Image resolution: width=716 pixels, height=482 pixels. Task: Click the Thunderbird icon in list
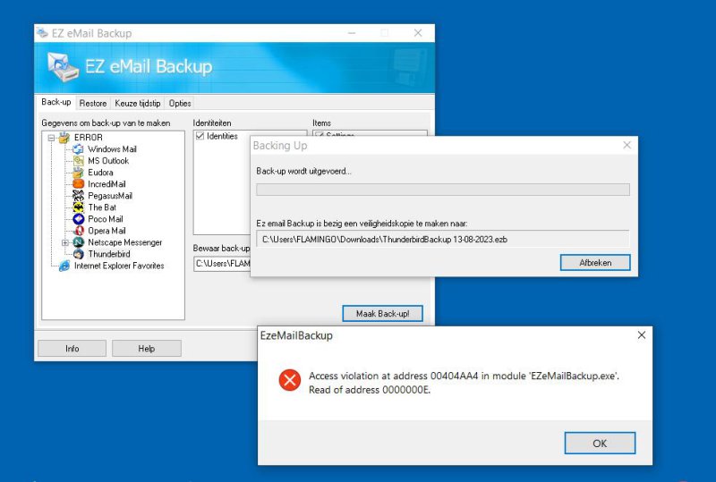tap(79, 254)
